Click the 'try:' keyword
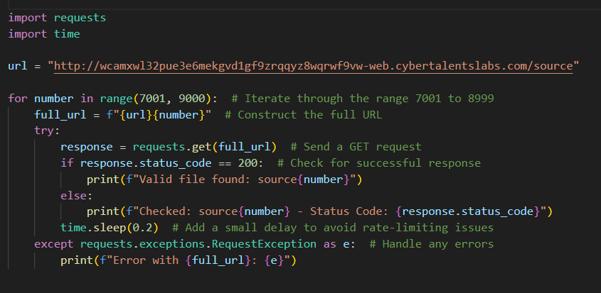Image resolution: width=601 pixels, height=293 pixels. tap(47, 131)
